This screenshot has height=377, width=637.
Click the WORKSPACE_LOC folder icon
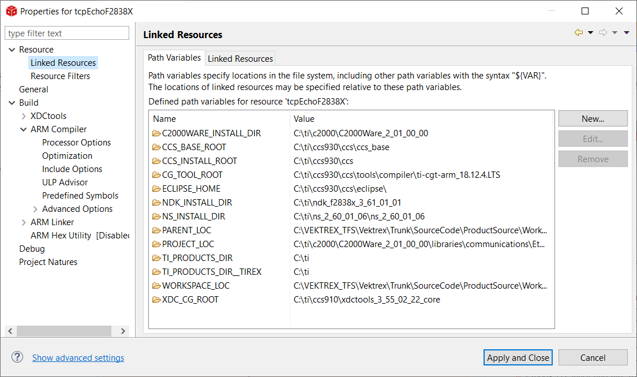click(x=156, y=286)
